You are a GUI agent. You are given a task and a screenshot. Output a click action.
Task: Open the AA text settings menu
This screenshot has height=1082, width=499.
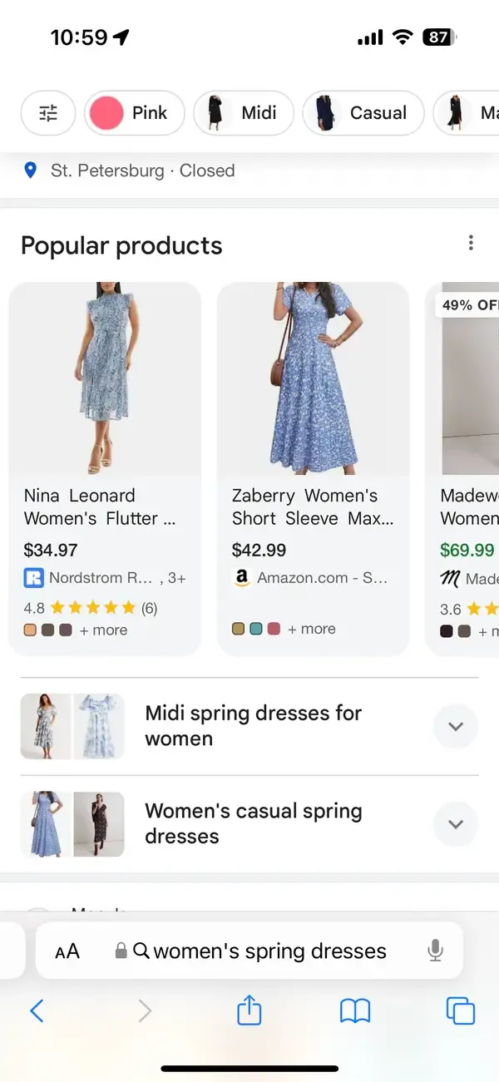[x=67, y=951]
